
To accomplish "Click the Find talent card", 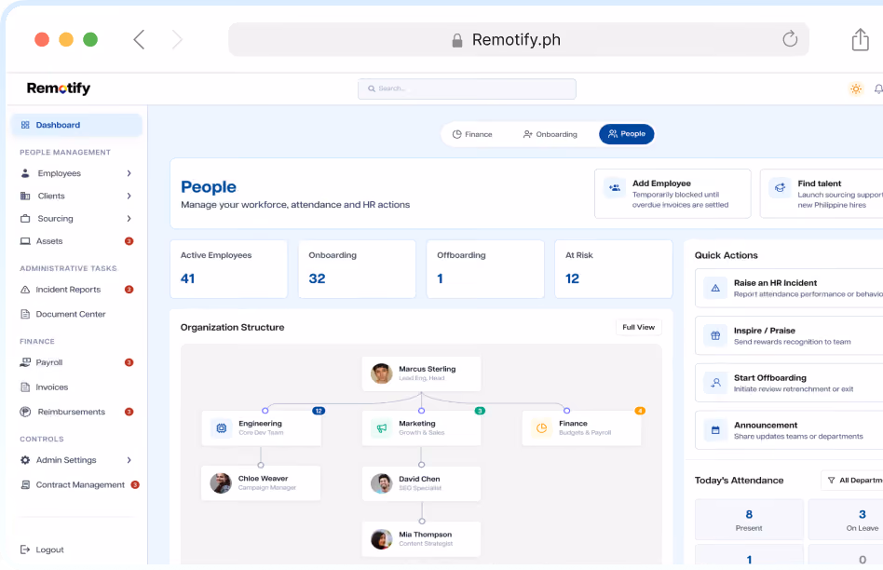I will (x=822, y=194).
